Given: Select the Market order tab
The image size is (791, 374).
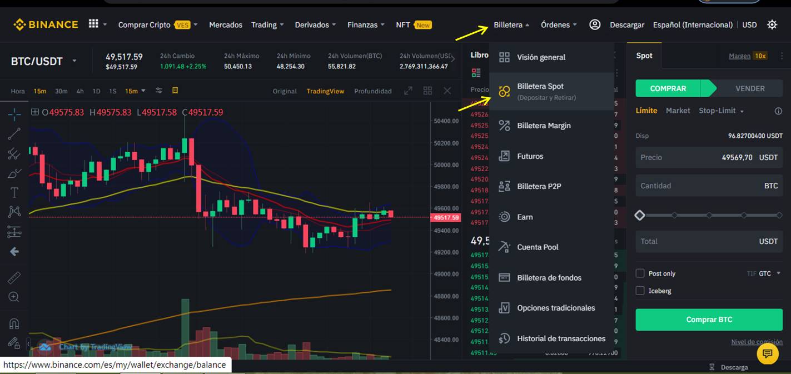Looking at the screenshot, I should (x=678, y=111).
